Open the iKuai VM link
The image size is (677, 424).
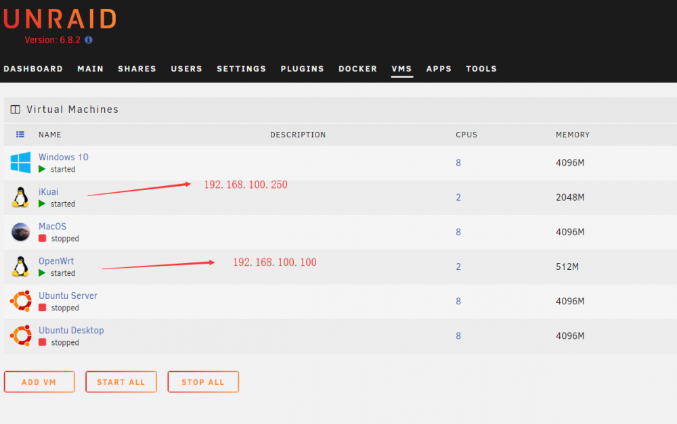(x=48, y=191)
